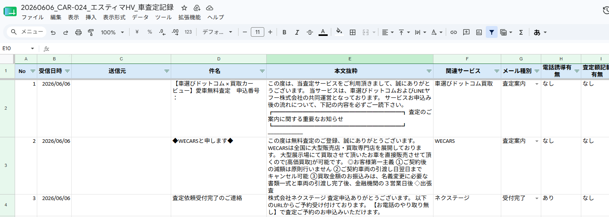
Task: Toggle italic formatting
Action: tap(297, 32)
